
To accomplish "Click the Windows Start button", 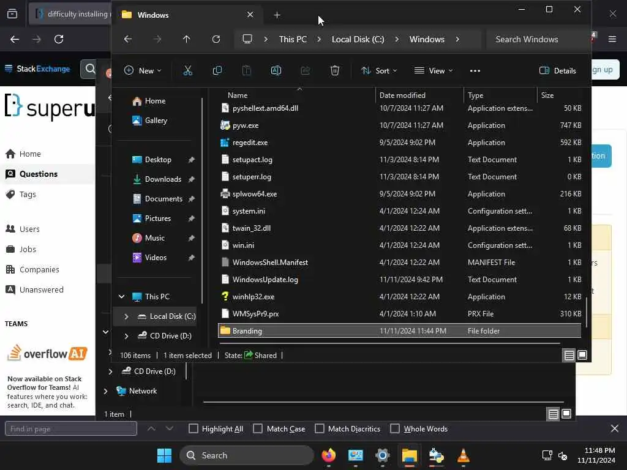I will 164,455.
